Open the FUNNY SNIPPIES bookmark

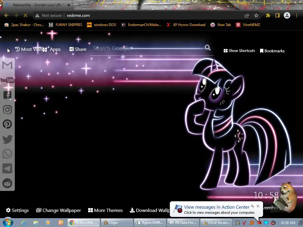[x=65, y=25]
